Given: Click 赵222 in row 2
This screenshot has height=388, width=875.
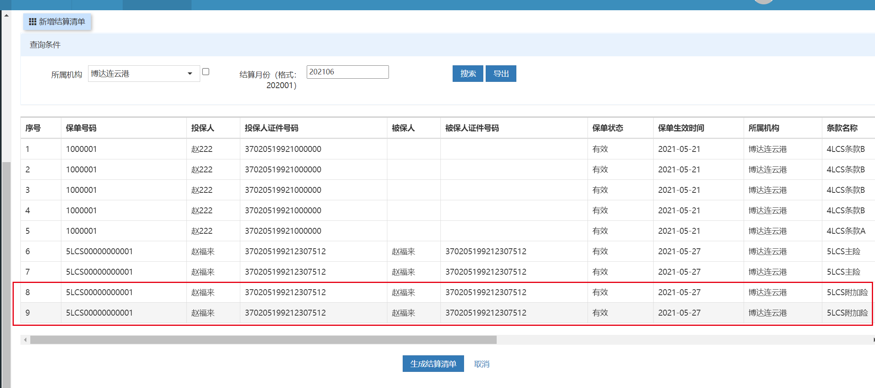Looking at the screenshot, I should 202,170.
